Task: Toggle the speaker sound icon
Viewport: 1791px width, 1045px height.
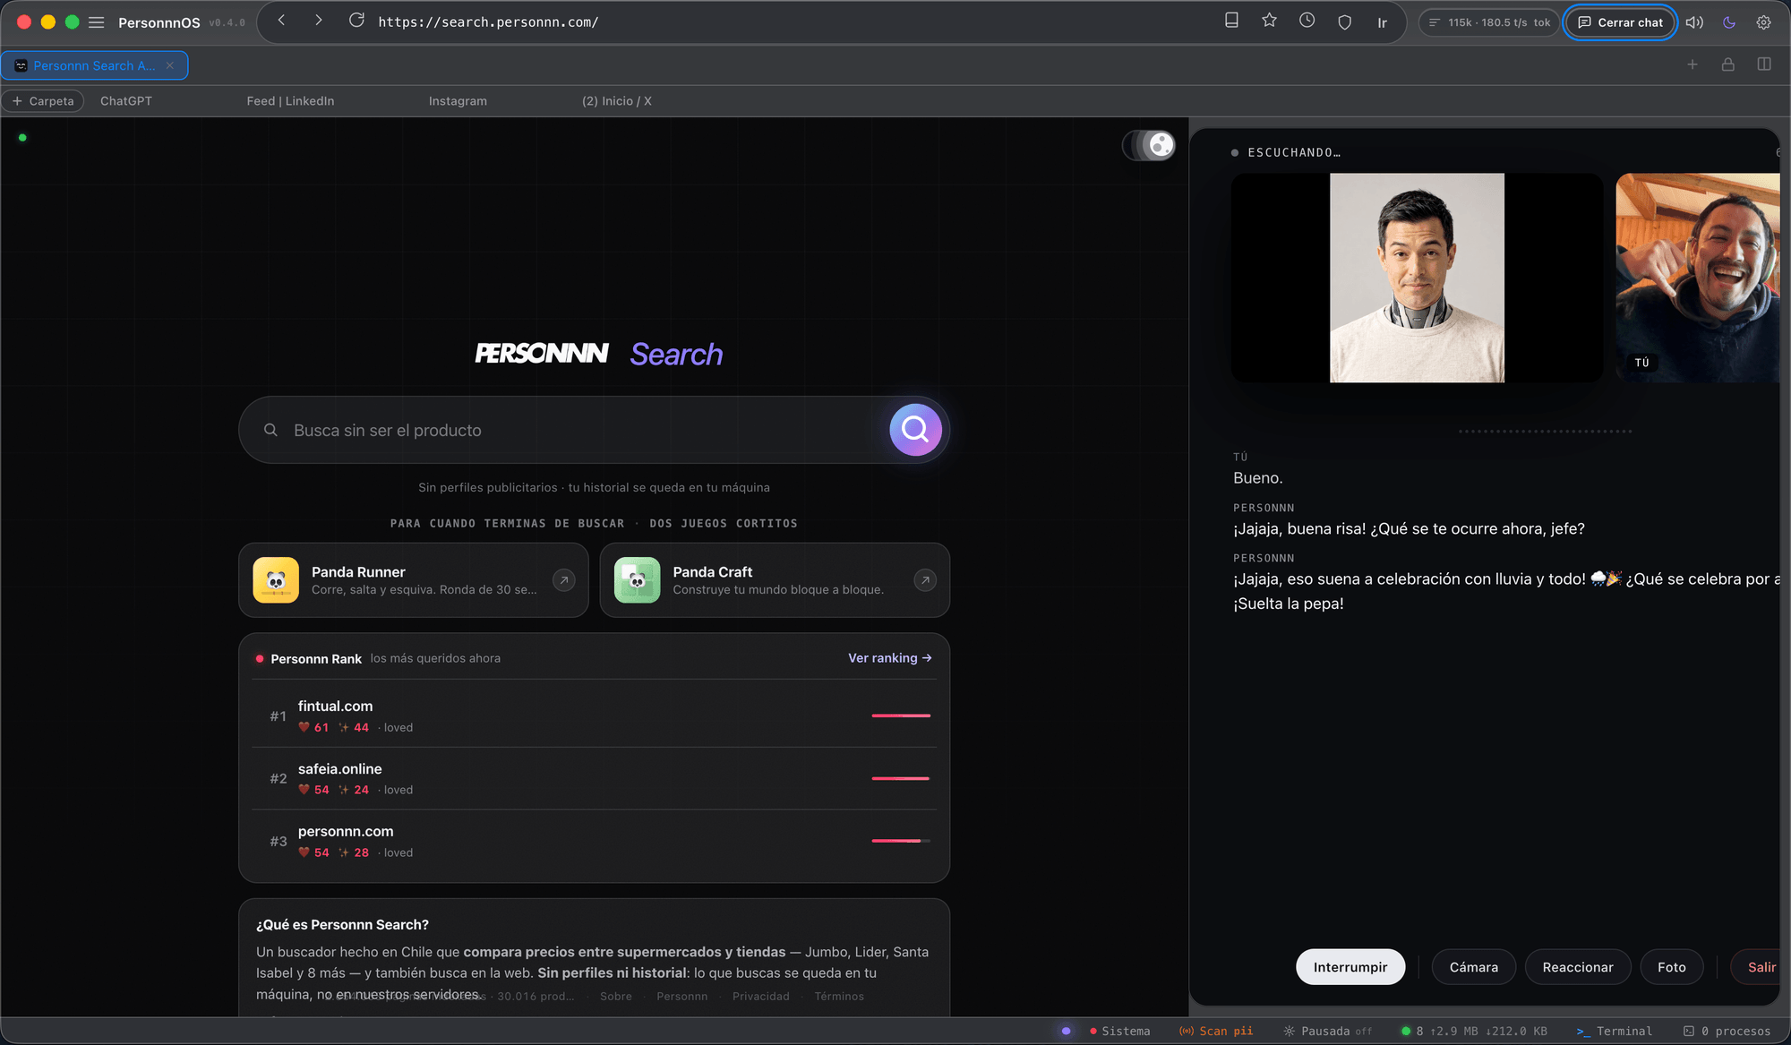Action: [x=1694, y=22]
